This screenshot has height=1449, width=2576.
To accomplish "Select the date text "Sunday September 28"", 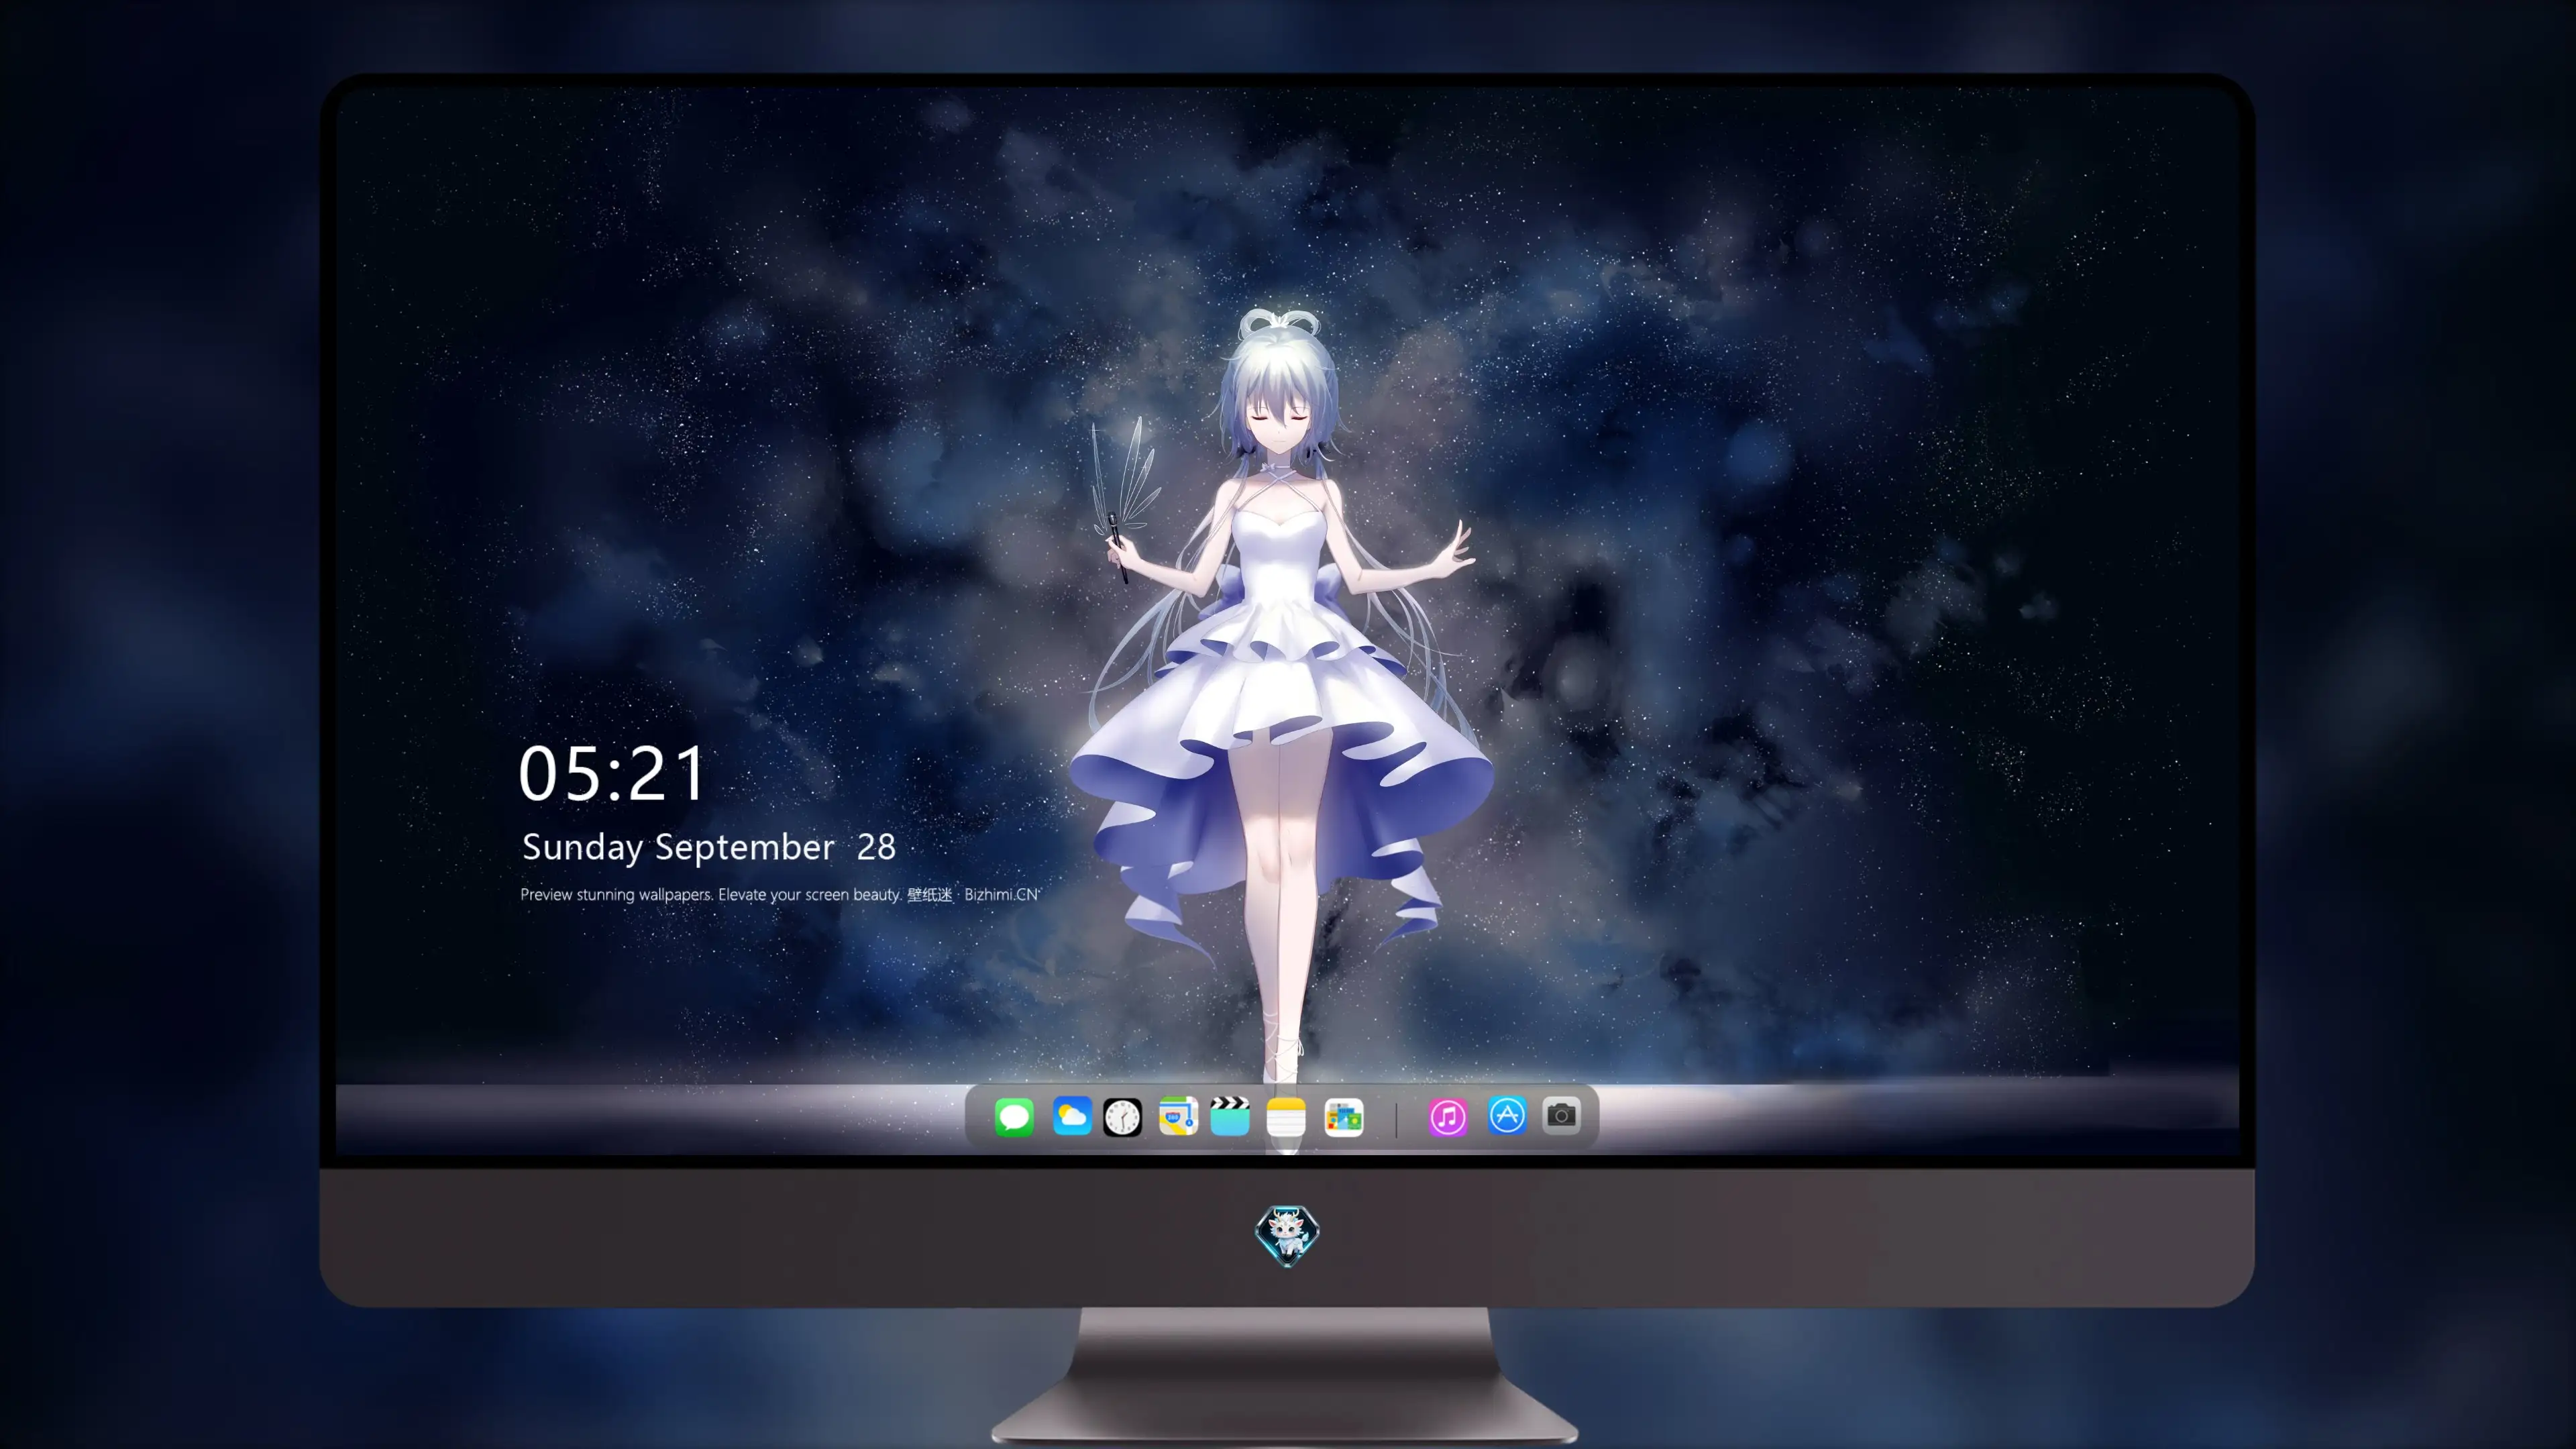I will pos(708,847).
